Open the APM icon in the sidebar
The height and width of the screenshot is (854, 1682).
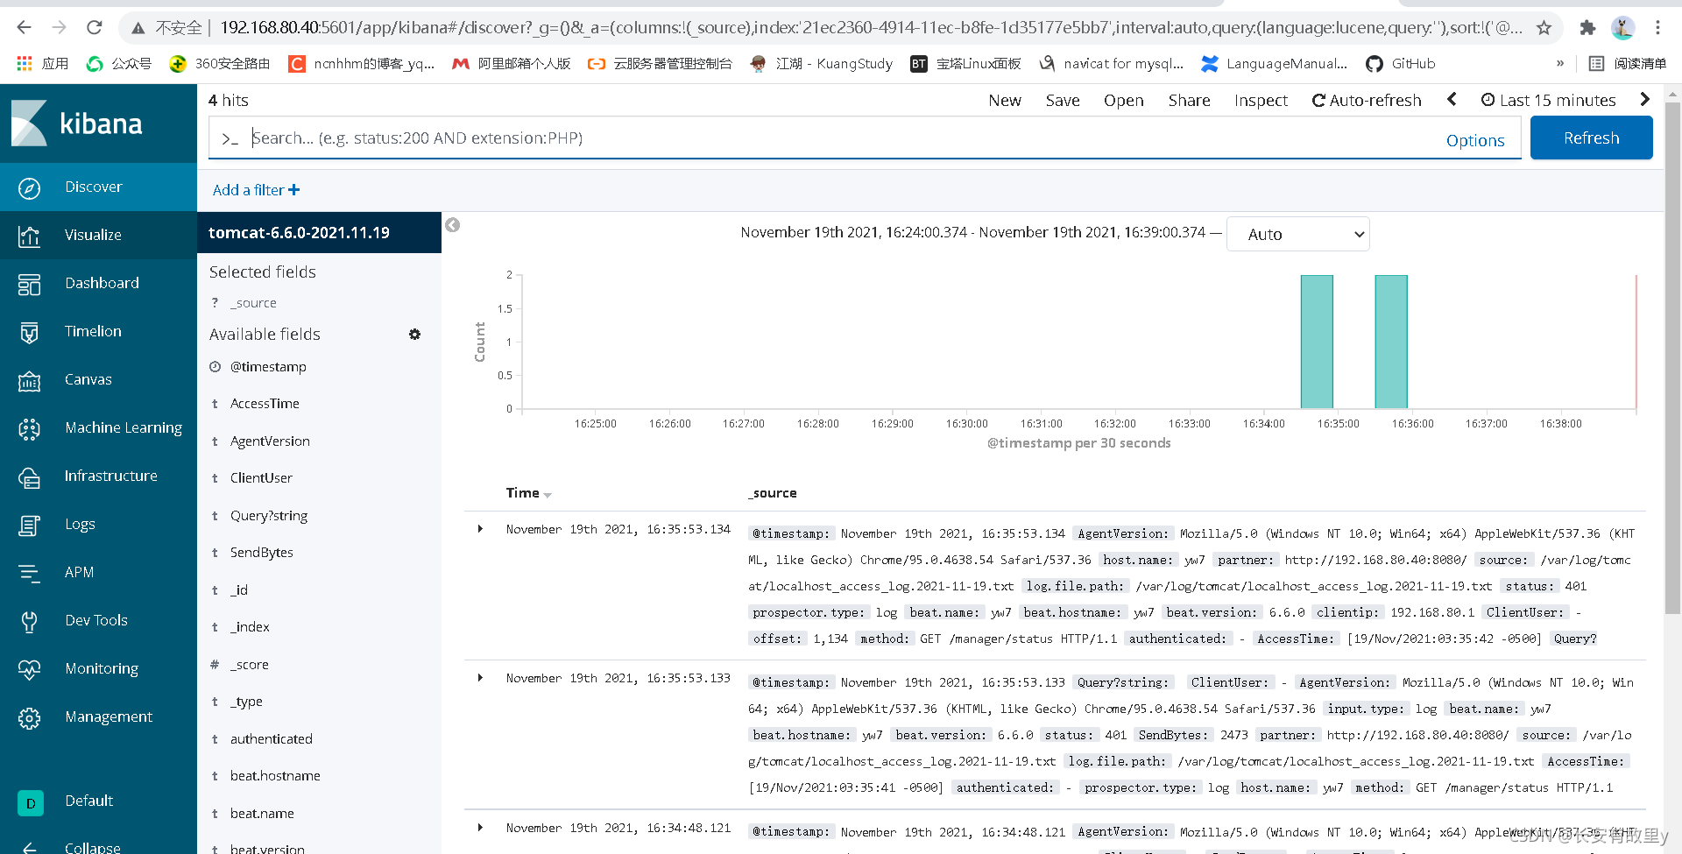pyautogui.click(x=29, y=573)
